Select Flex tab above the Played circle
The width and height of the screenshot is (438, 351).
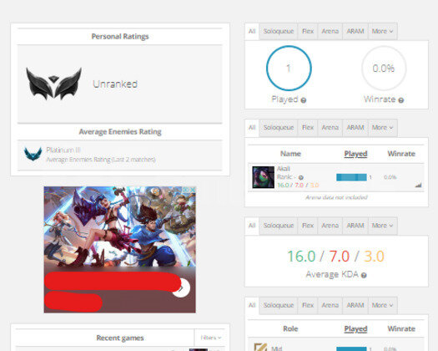pyautogui.click(x=308, y=31)
